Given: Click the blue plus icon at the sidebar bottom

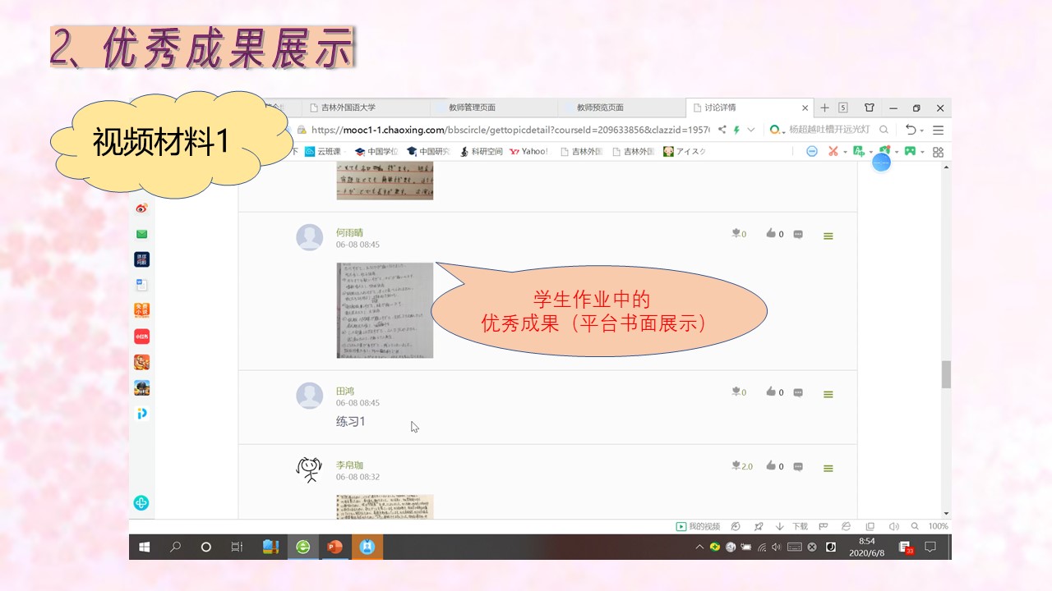Looking at the screenshot, I should tap(141, 503).
